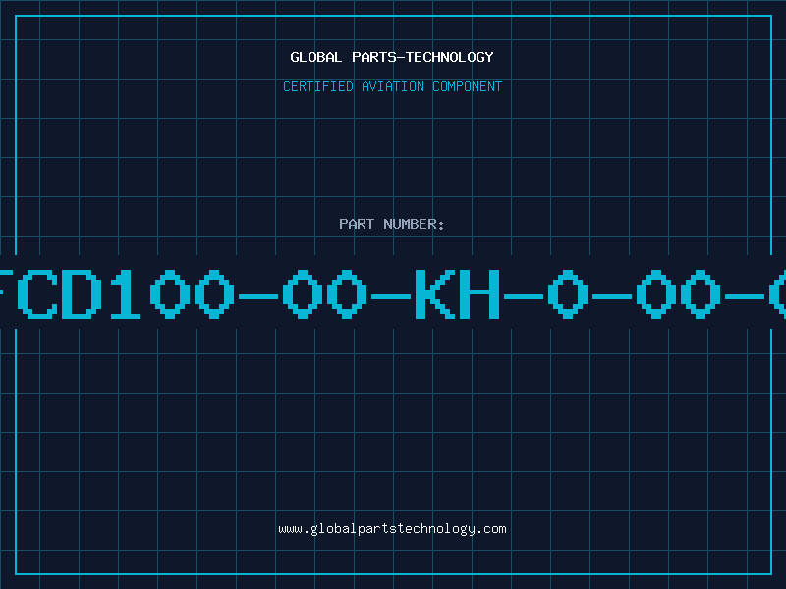
Task: Click the word CERTIFIED in the subtitle
Action: click(318, 86)
